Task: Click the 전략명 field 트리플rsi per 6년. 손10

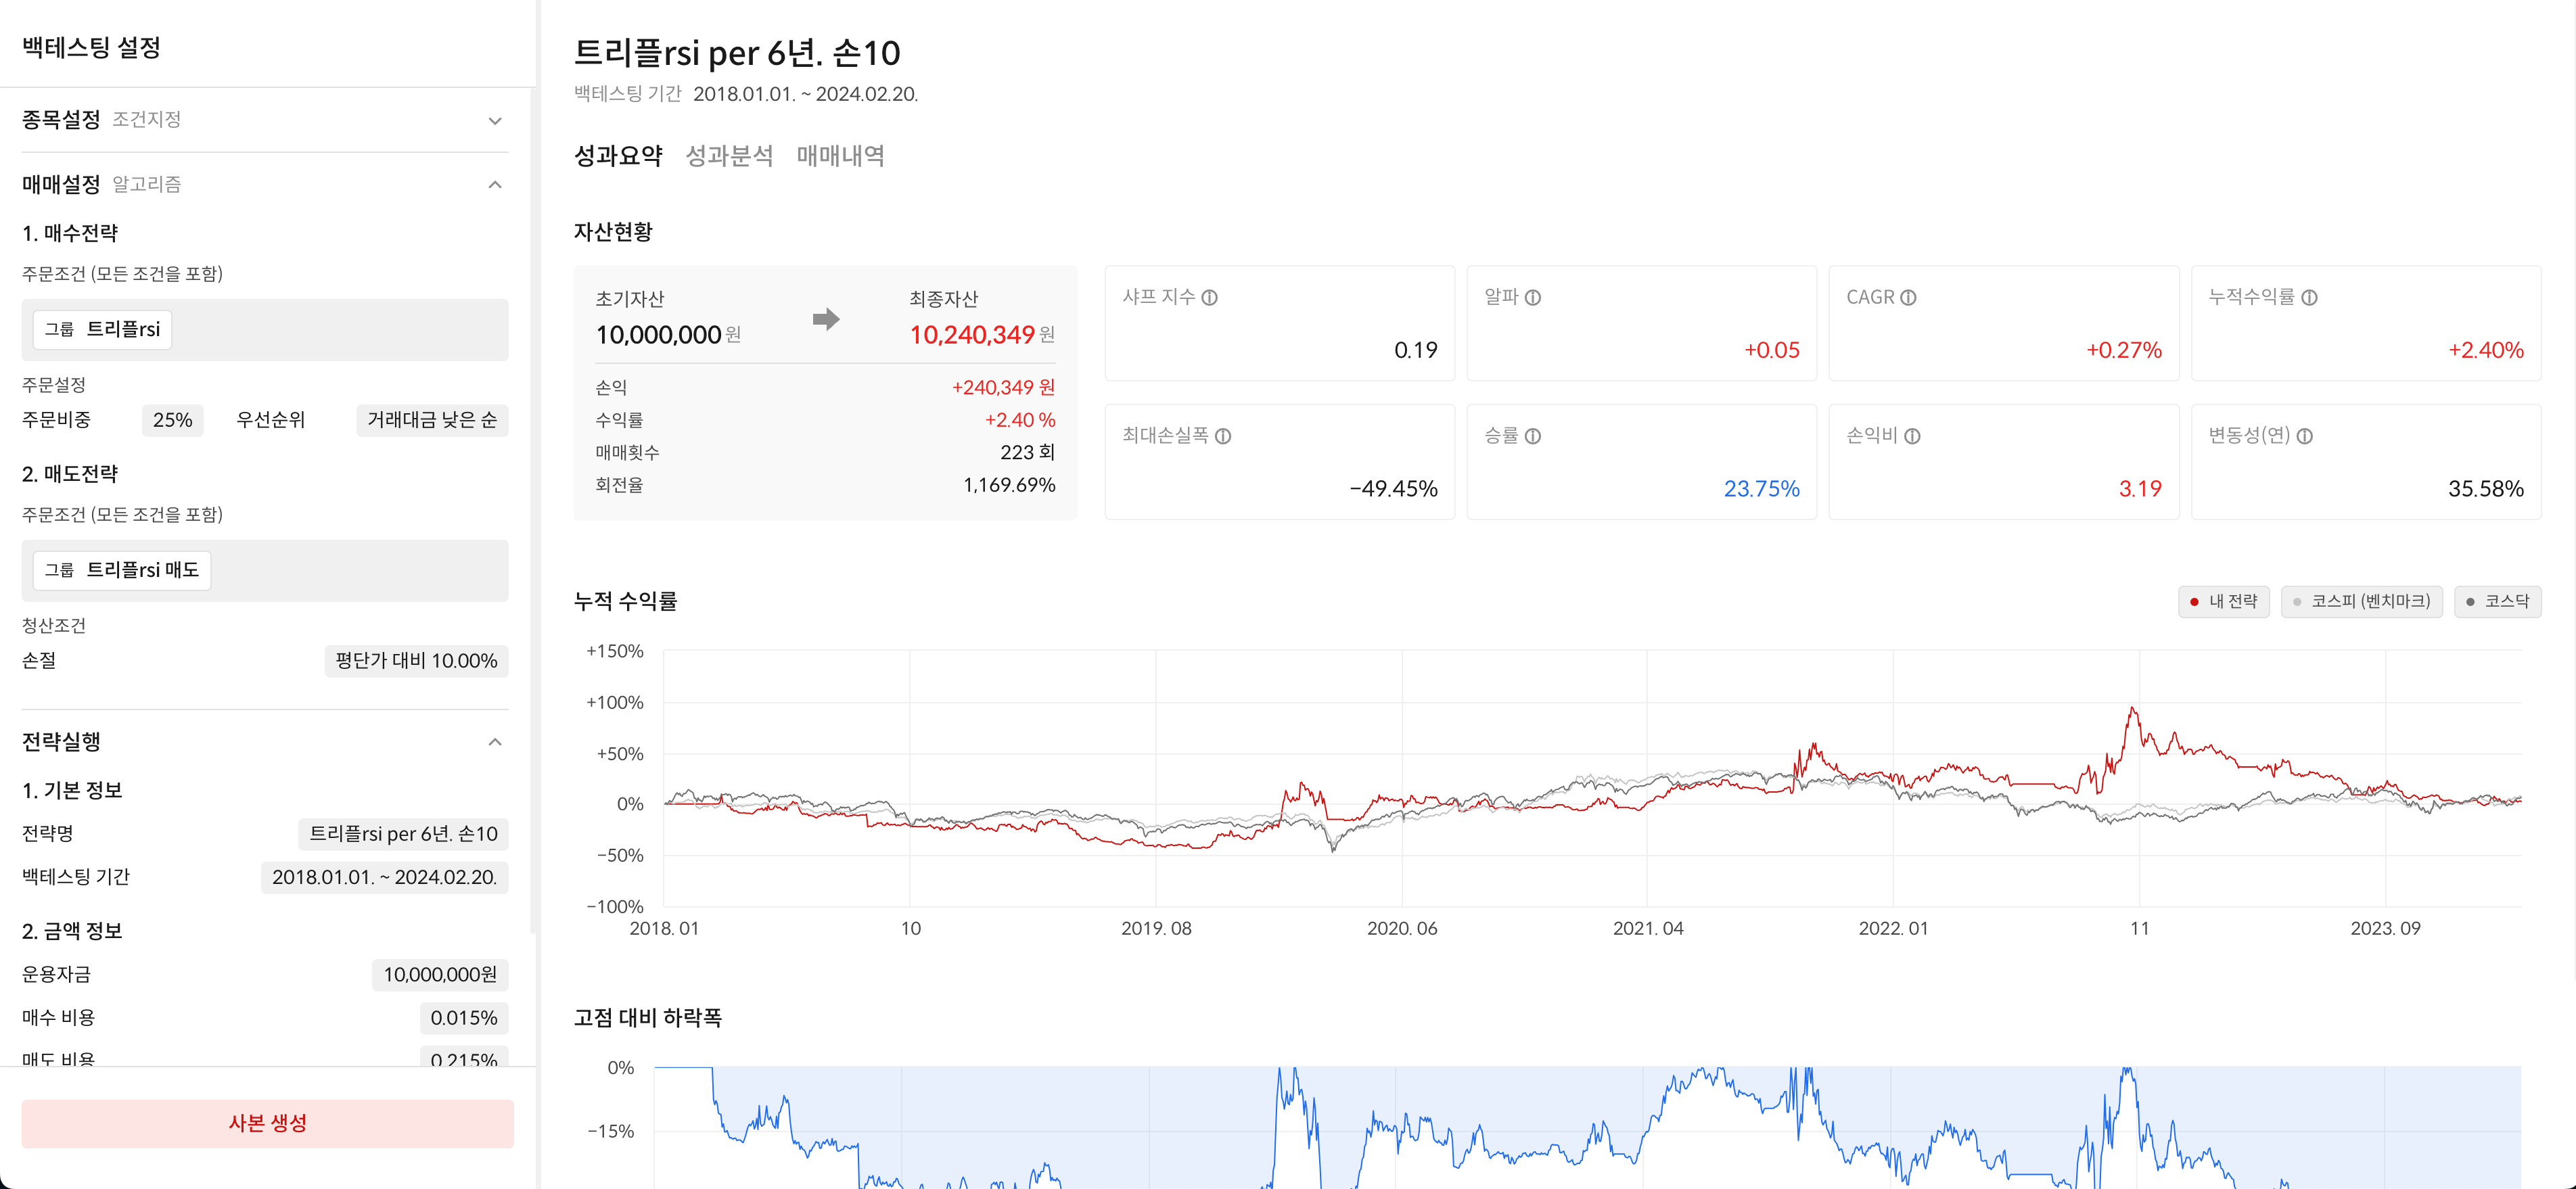Action: pyautogui.click(x=403, y=834)
